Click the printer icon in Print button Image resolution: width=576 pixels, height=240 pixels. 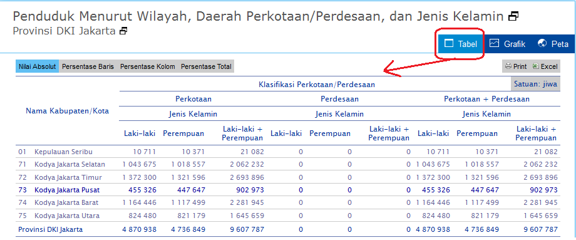[508, 66]
